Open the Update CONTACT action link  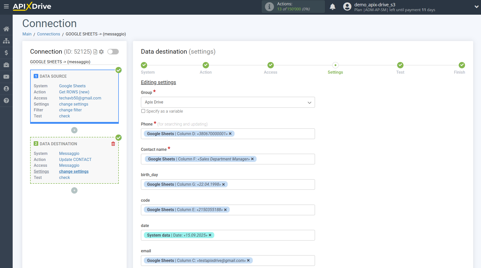[x=75, y=160]
